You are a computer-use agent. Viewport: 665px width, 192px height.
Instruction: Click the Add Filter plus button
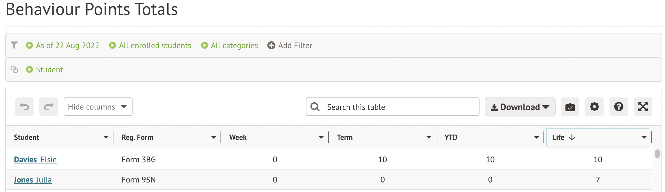pos(290,46)
